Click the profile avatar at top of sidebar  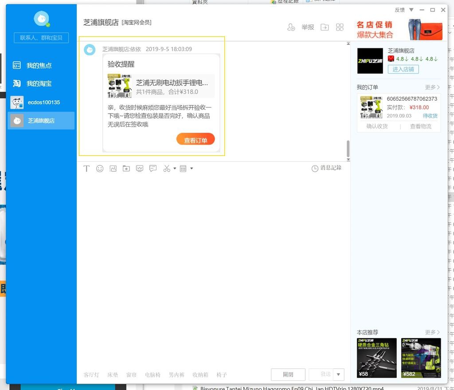point(42,19)
